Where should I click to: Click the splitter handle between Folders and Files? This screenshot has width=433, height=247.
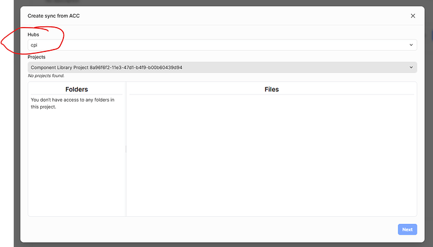[126, 149]
